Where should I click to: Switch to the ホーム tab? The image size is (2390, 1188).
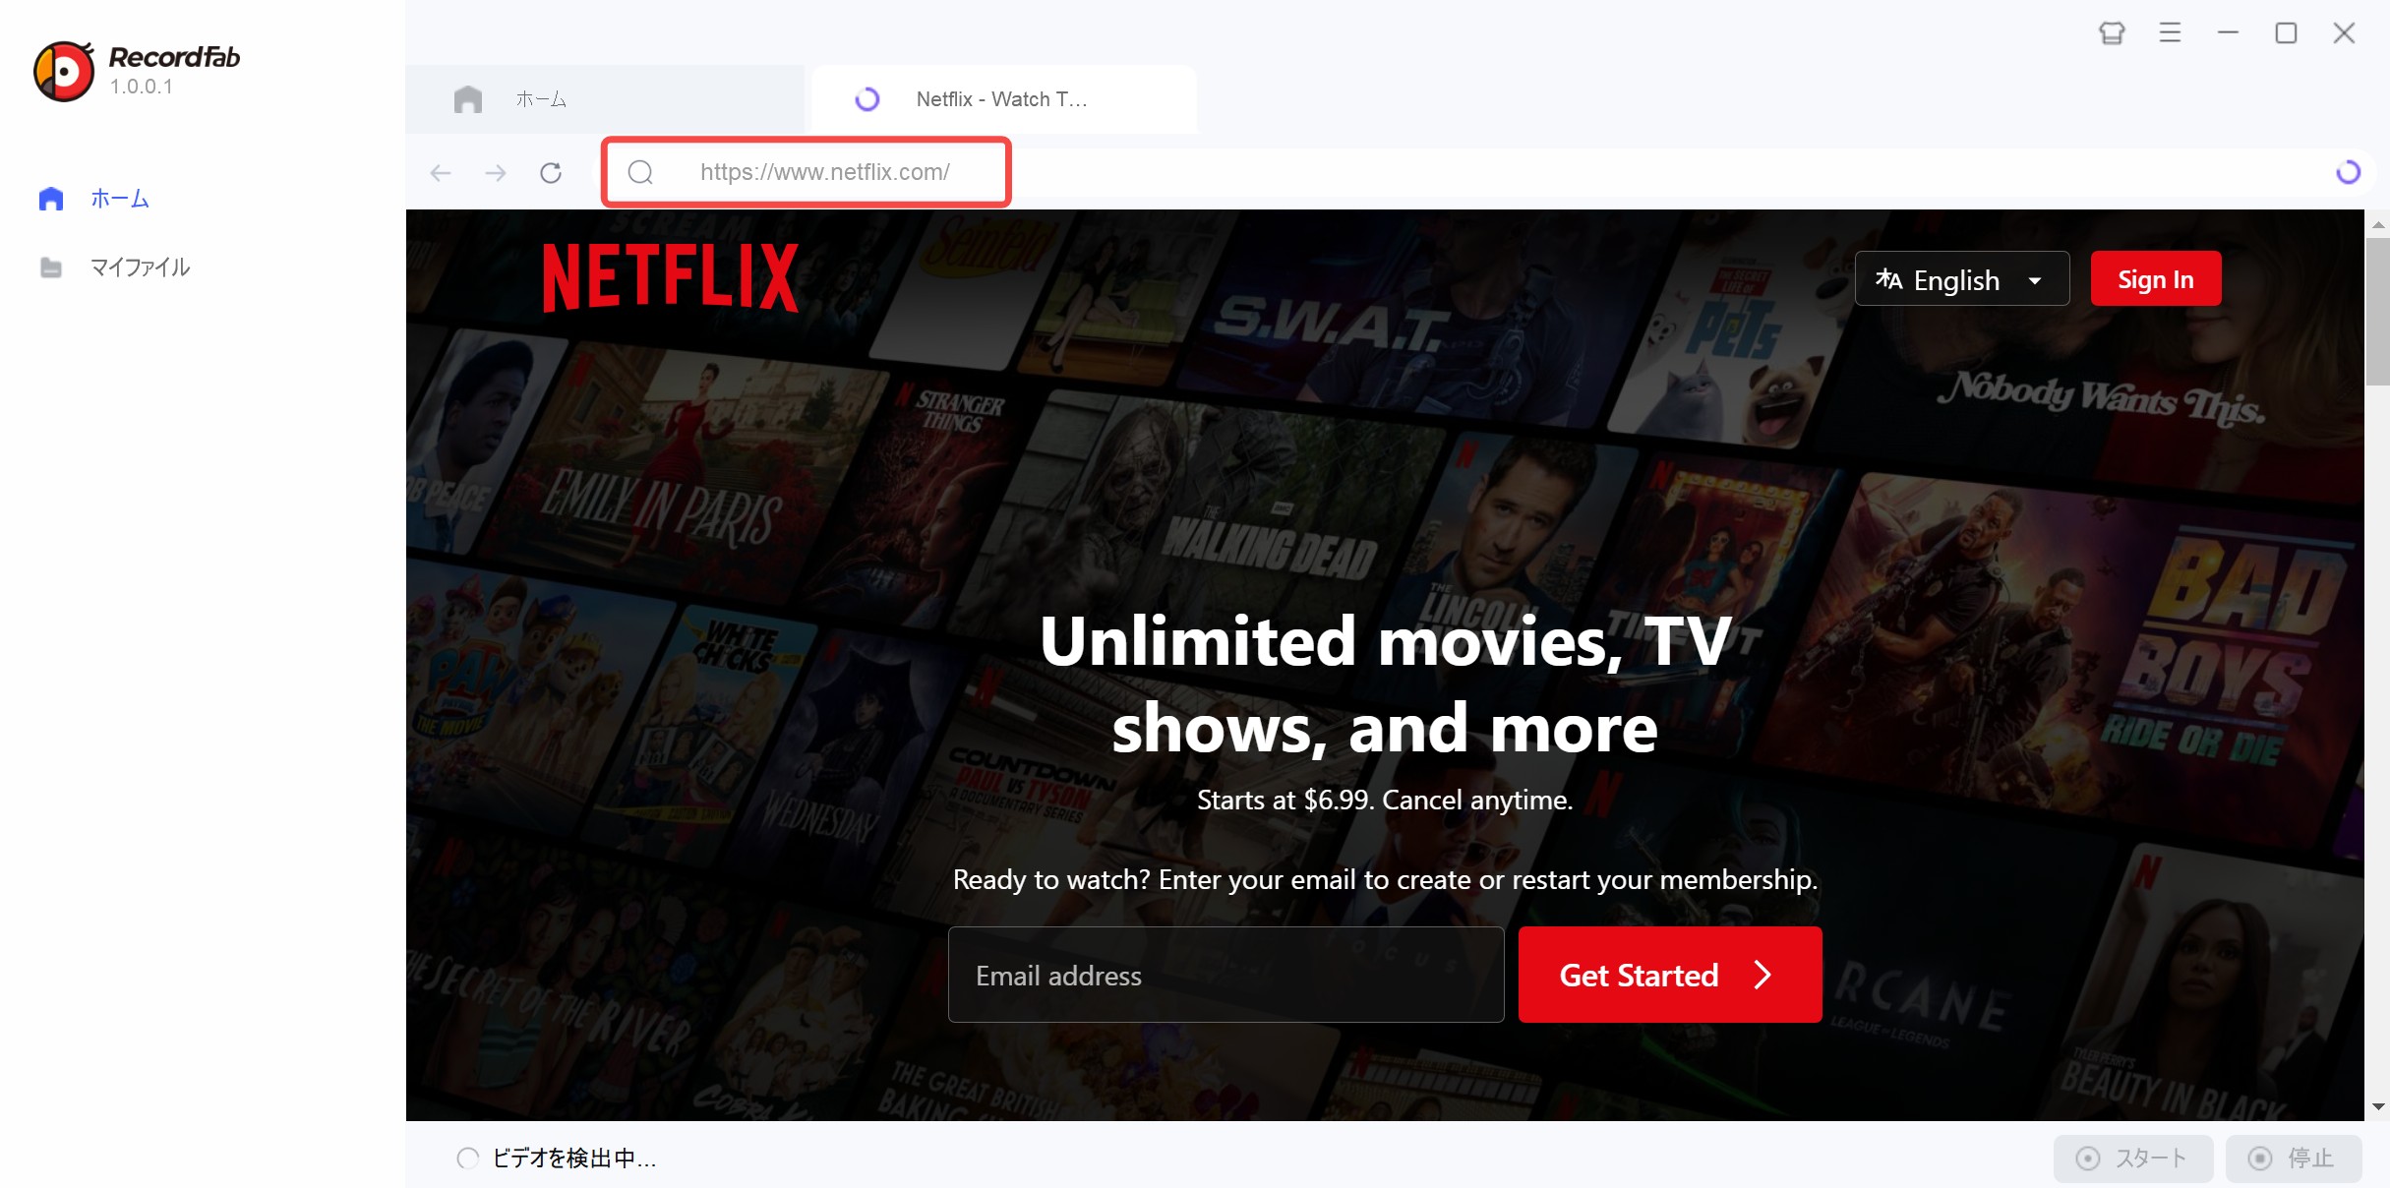pyautogui.click(x=605, y=99)
